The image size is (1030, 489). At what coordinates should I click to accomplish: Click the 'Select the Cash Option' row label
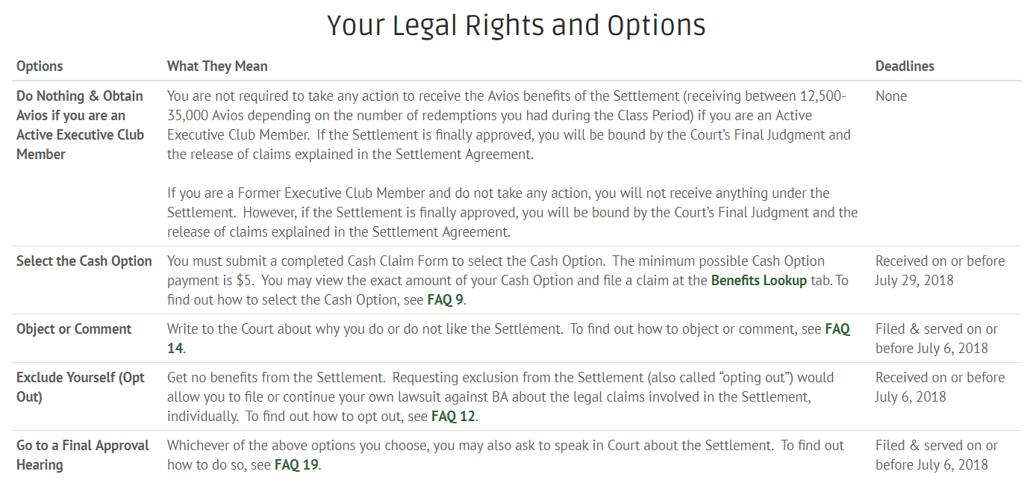point(84,261)
